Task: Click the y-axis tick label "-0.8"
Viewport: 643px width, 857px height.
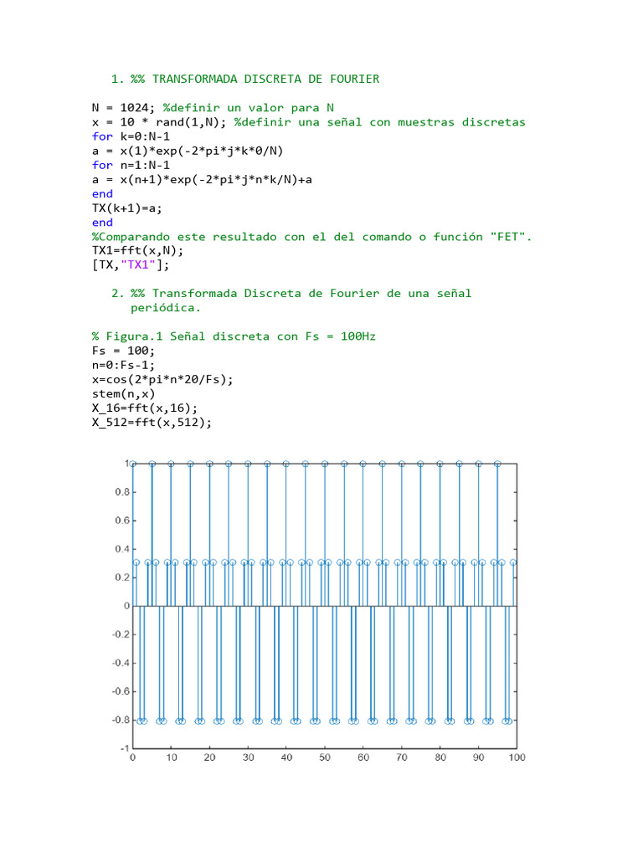Action: pos(121,720)
